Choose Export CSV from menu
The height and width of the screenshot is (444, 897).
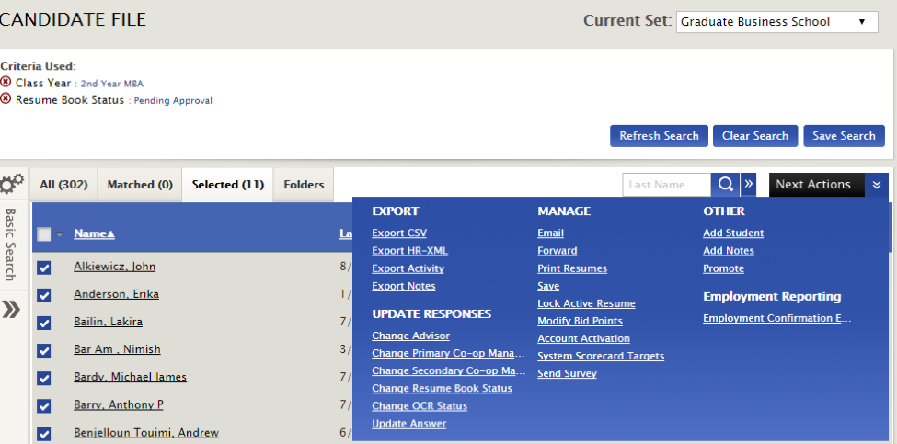(399, 233)
